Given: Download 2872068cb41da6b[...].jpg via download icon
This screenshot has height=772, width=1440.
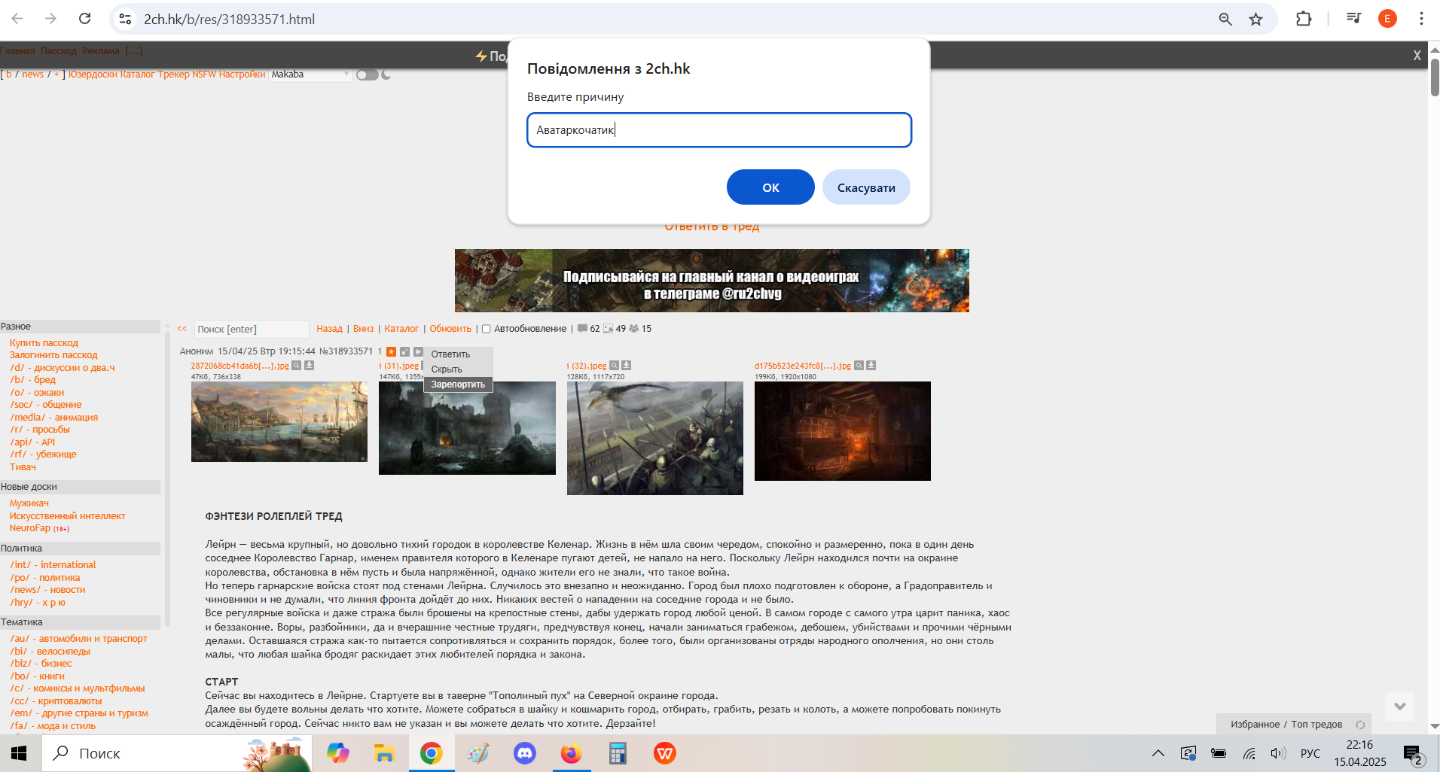Looking at the screenshot, I should click(309, 366).
